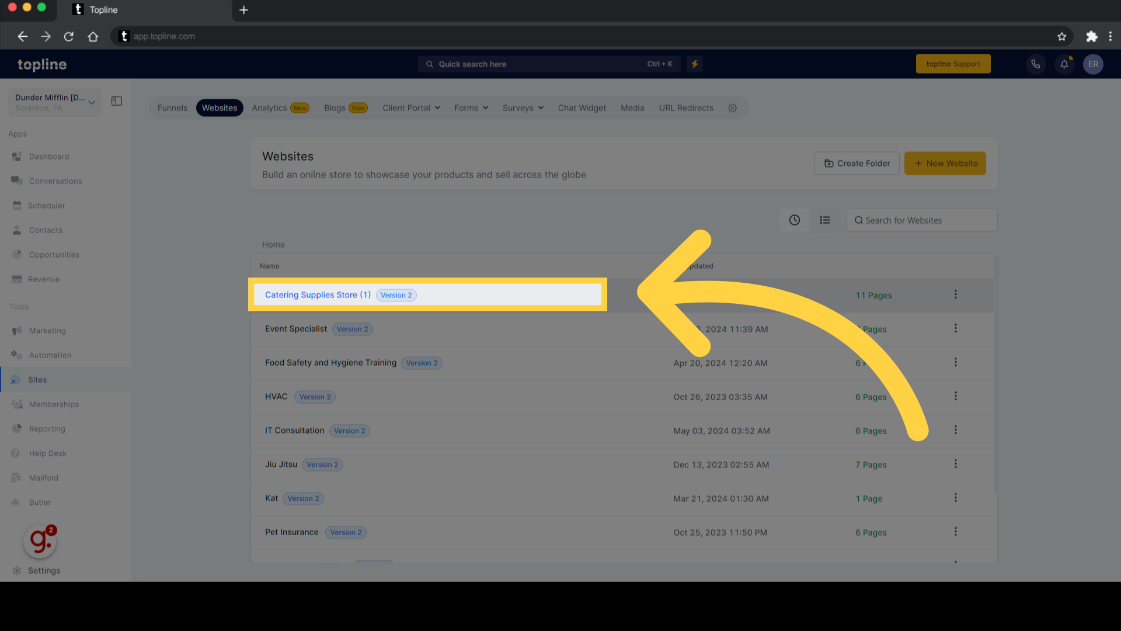
Task: Click the topline Support button
Action: [x=953, y=64]
